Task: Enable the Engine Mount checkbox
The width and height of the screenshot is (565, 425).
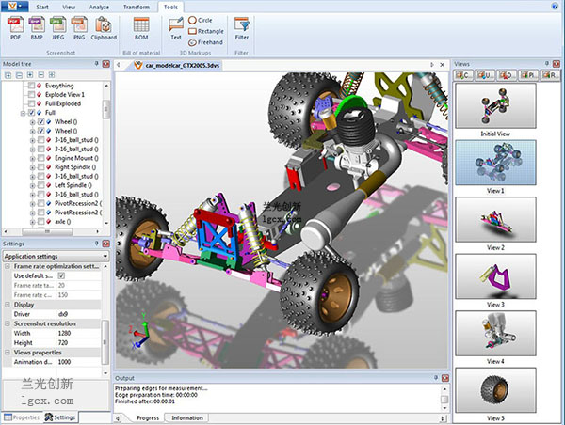Action: click(40, 157)
